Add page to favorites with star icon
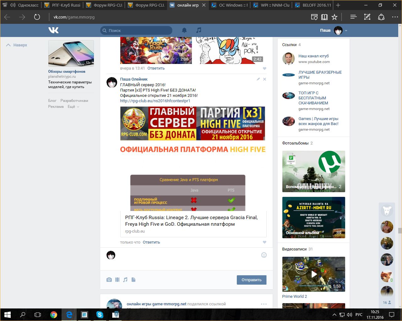The height and width of the screenshot is (321, 402). pyautogui.click(x=334, y=17)
